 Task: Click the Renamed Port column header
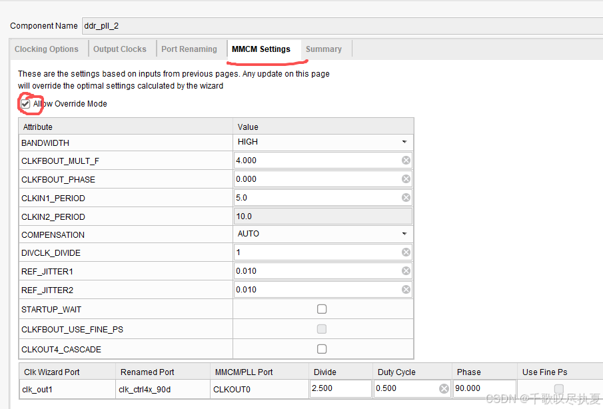coord(163,372)
